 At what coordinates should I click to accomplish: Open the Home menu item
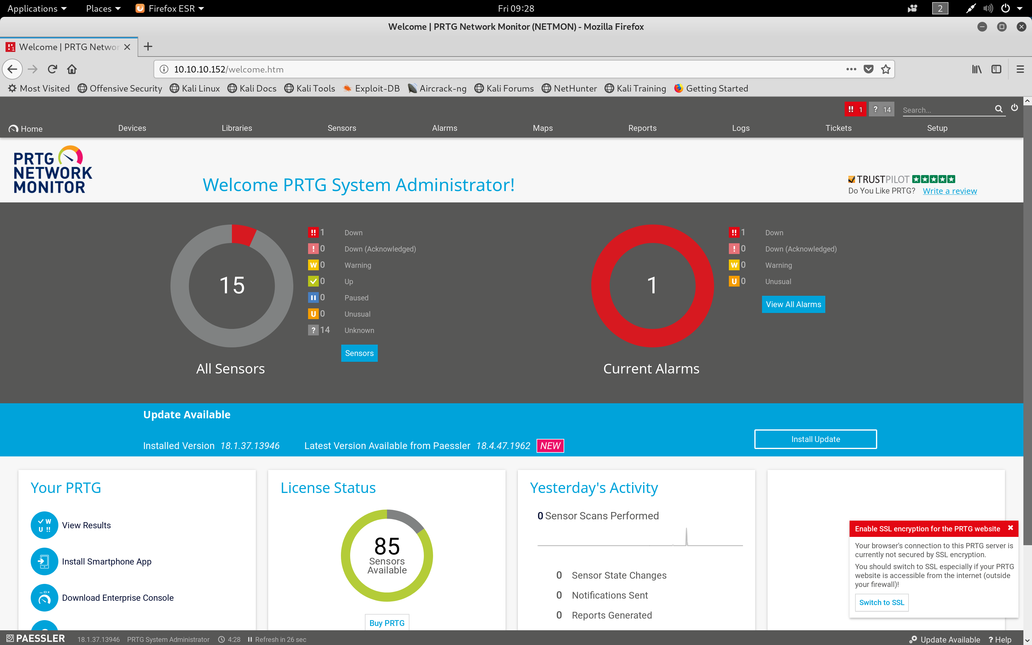25,128
